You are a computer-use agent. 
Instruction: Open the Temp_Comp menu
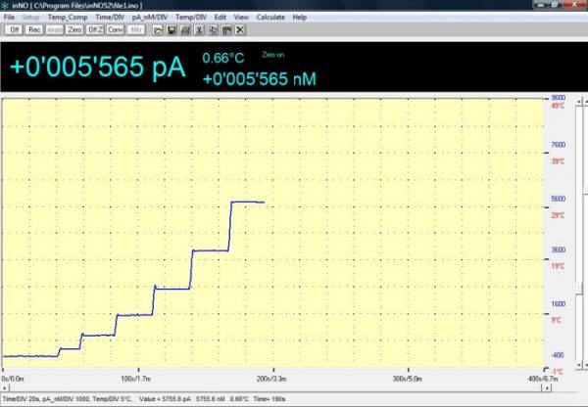pos(68,18)
